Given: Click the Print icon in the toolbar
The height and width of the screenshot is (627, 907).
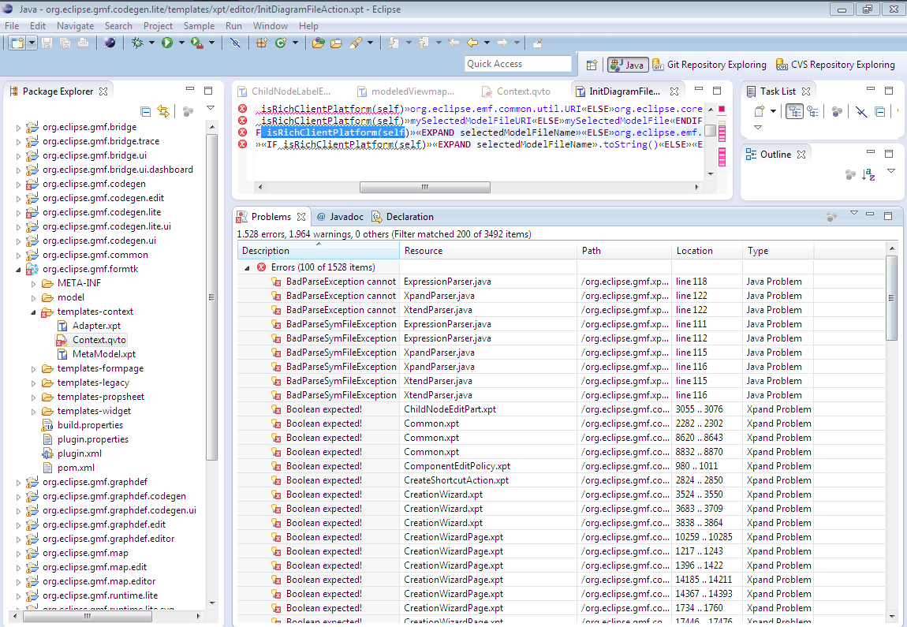Looking at the screenshot, I should (84, 43).
